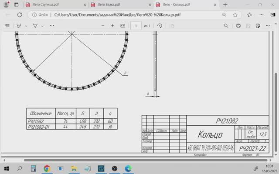Click table value 60
Screen dimensions: 279x174
110,121
